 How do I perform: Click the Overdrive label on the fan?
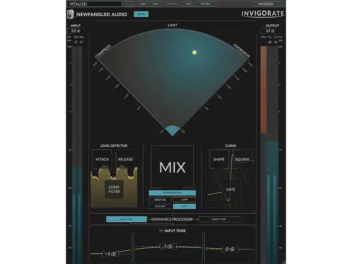(x=242, y=51)
